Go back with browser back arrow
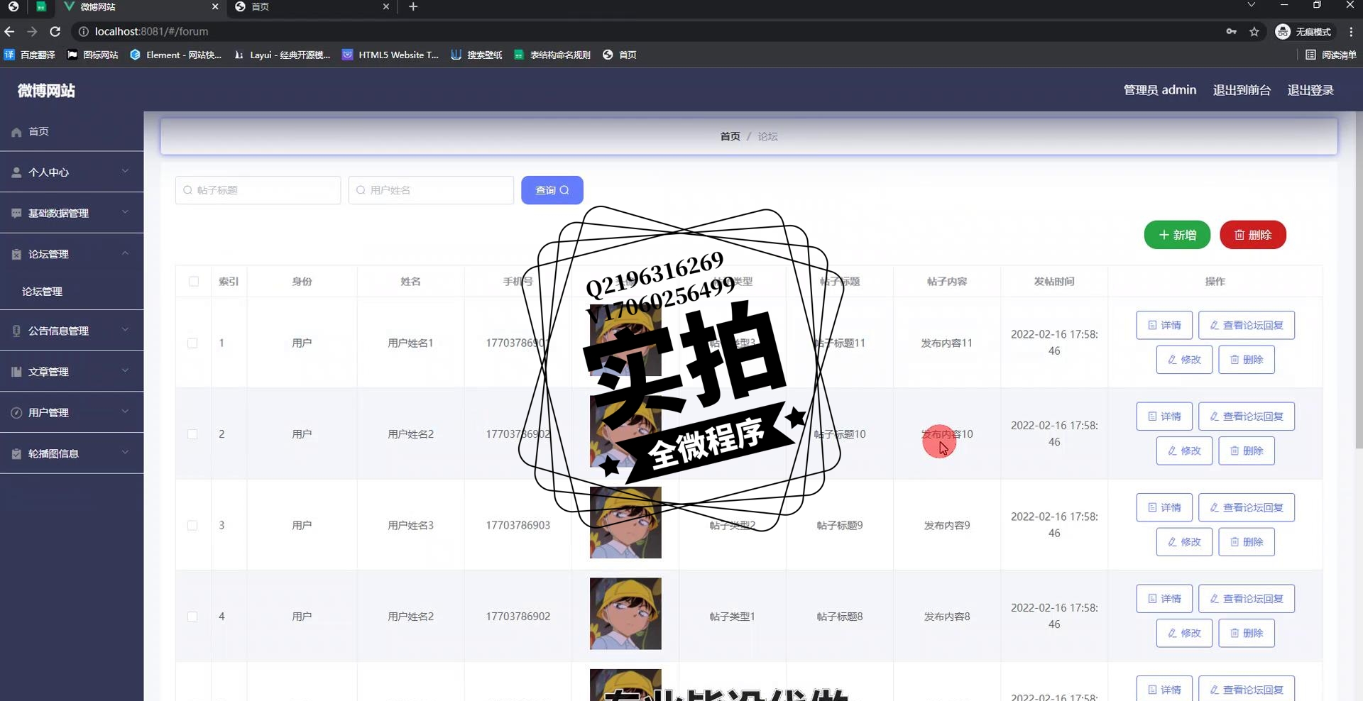 (x=9, y=31)
